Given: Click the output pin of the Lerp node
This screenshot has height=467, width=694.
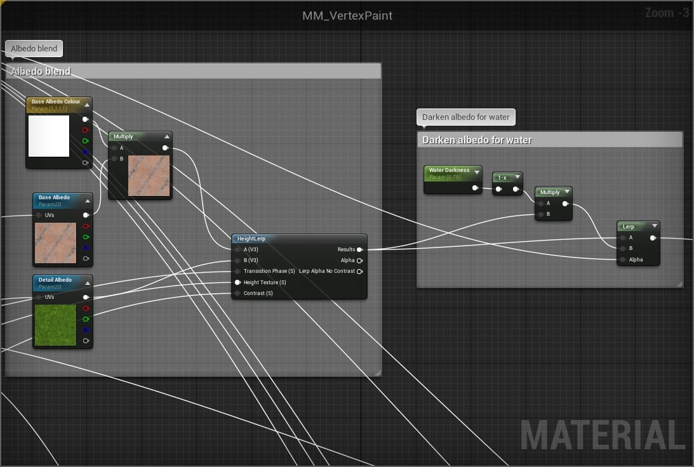Looking at the screenshot, I should pos(653,238).
